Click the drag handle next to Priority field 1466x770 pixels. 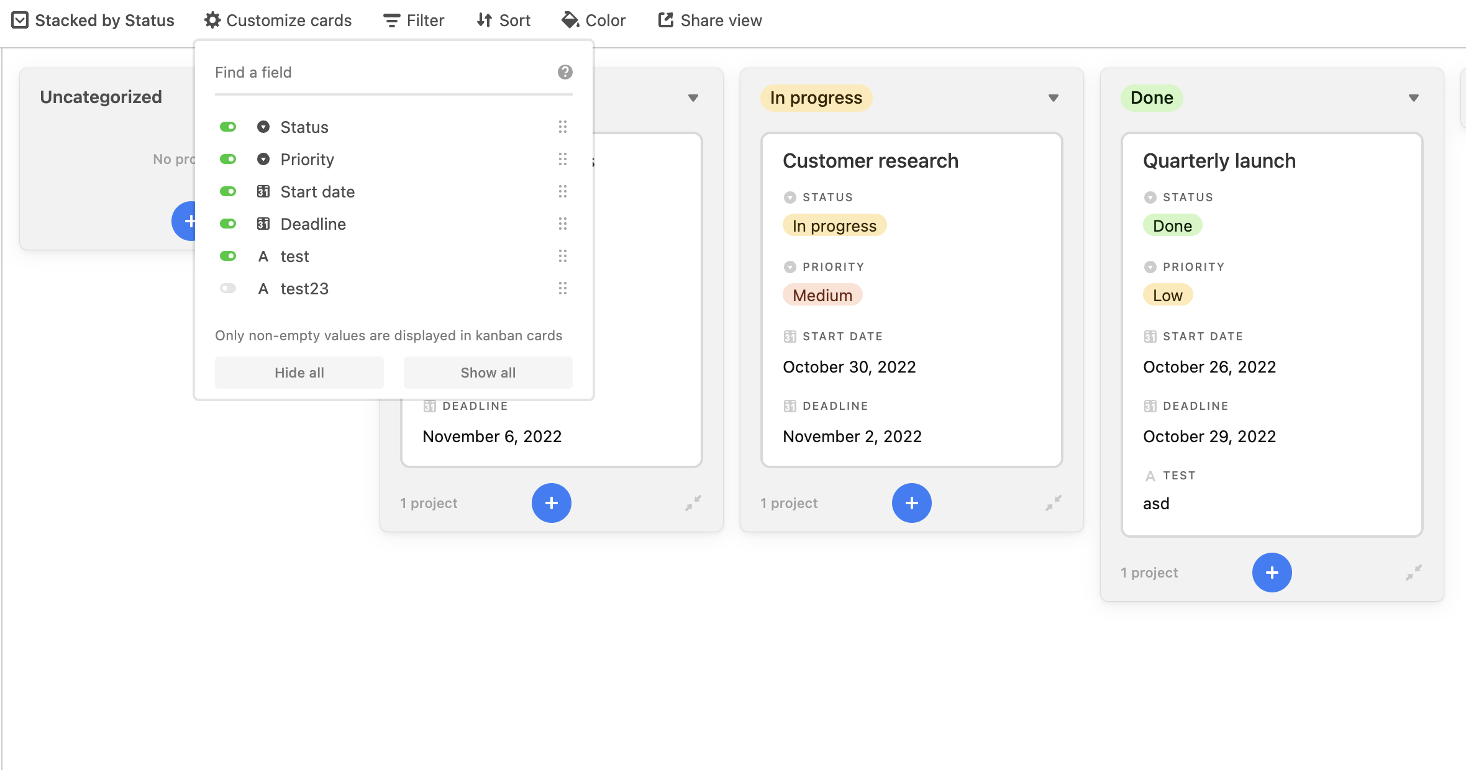pos(563,160)
